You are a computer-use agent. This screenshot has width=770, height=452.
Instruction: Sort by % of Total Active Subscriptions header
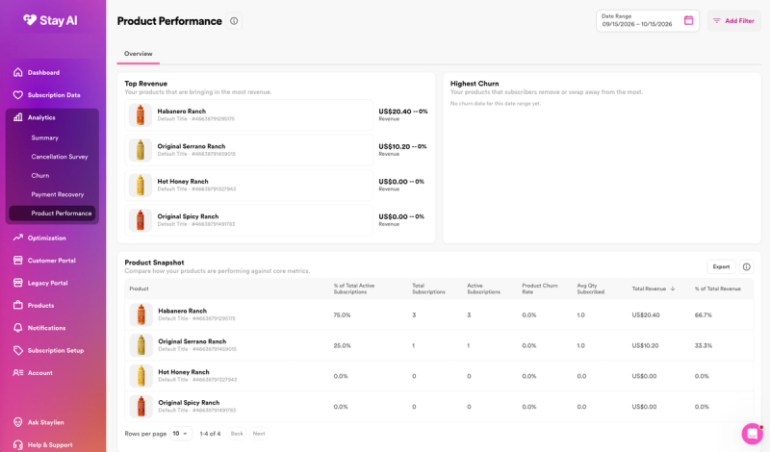(x=354, y=289)
